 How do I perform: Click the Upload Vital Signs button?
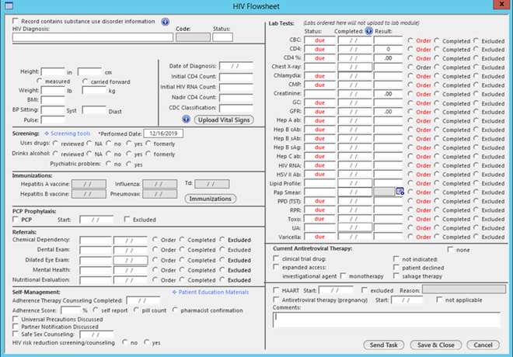(x=224, y=120)
